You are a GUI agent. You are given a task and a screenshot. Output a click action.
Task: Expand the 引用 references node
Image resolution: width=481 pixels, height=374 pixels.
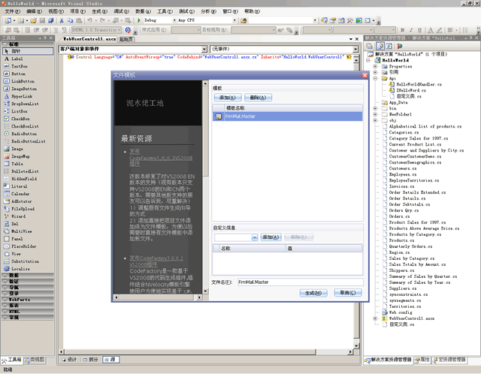(x=375, y=72)
